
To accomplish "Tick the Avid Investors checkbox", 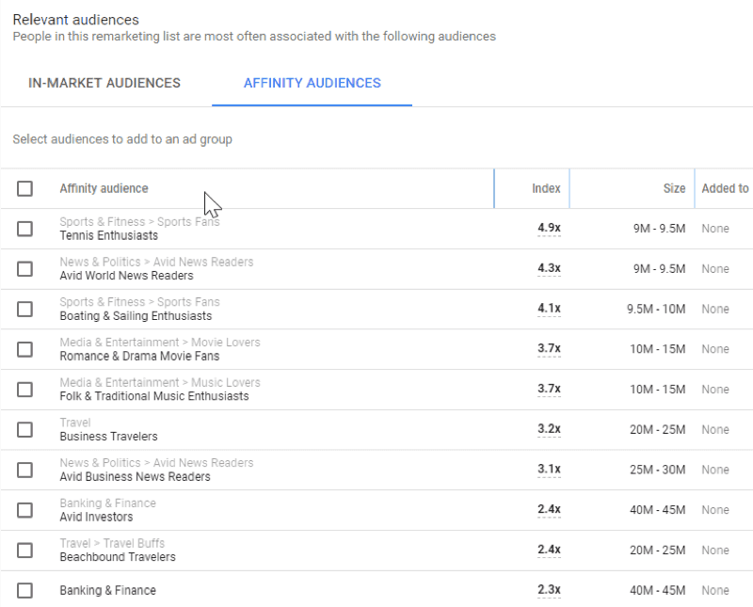I will pyautogui.click(x=24, y=510).
